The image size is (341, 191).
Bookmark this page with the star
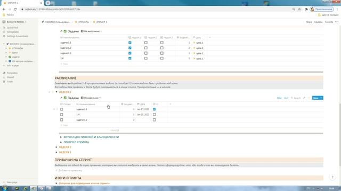(299, 10)
